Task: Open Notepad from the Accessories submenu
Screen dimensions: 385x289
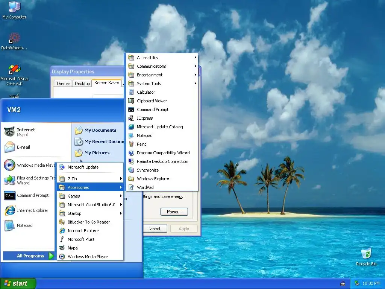Action: [x=162, y=135]
